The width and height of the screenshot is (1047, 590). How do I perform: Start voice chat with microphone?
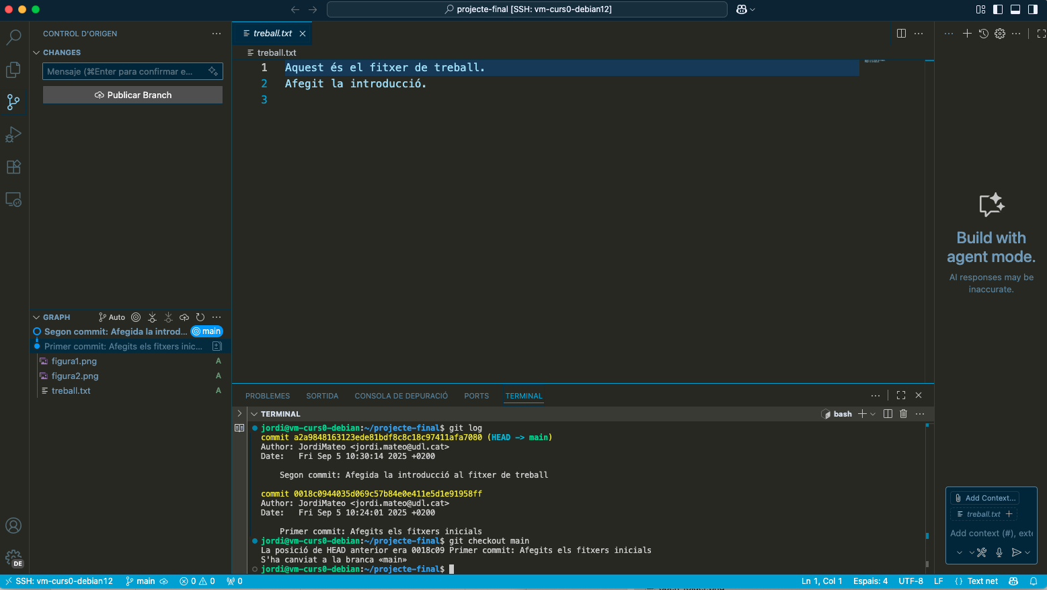999,552
